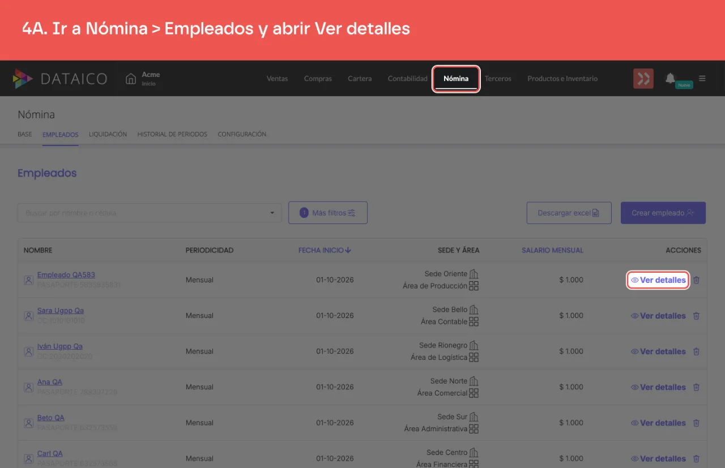Open Ver detalles for Iván Ugpp Qa
The image size is (725, 468).
click(x=658, y=351)
